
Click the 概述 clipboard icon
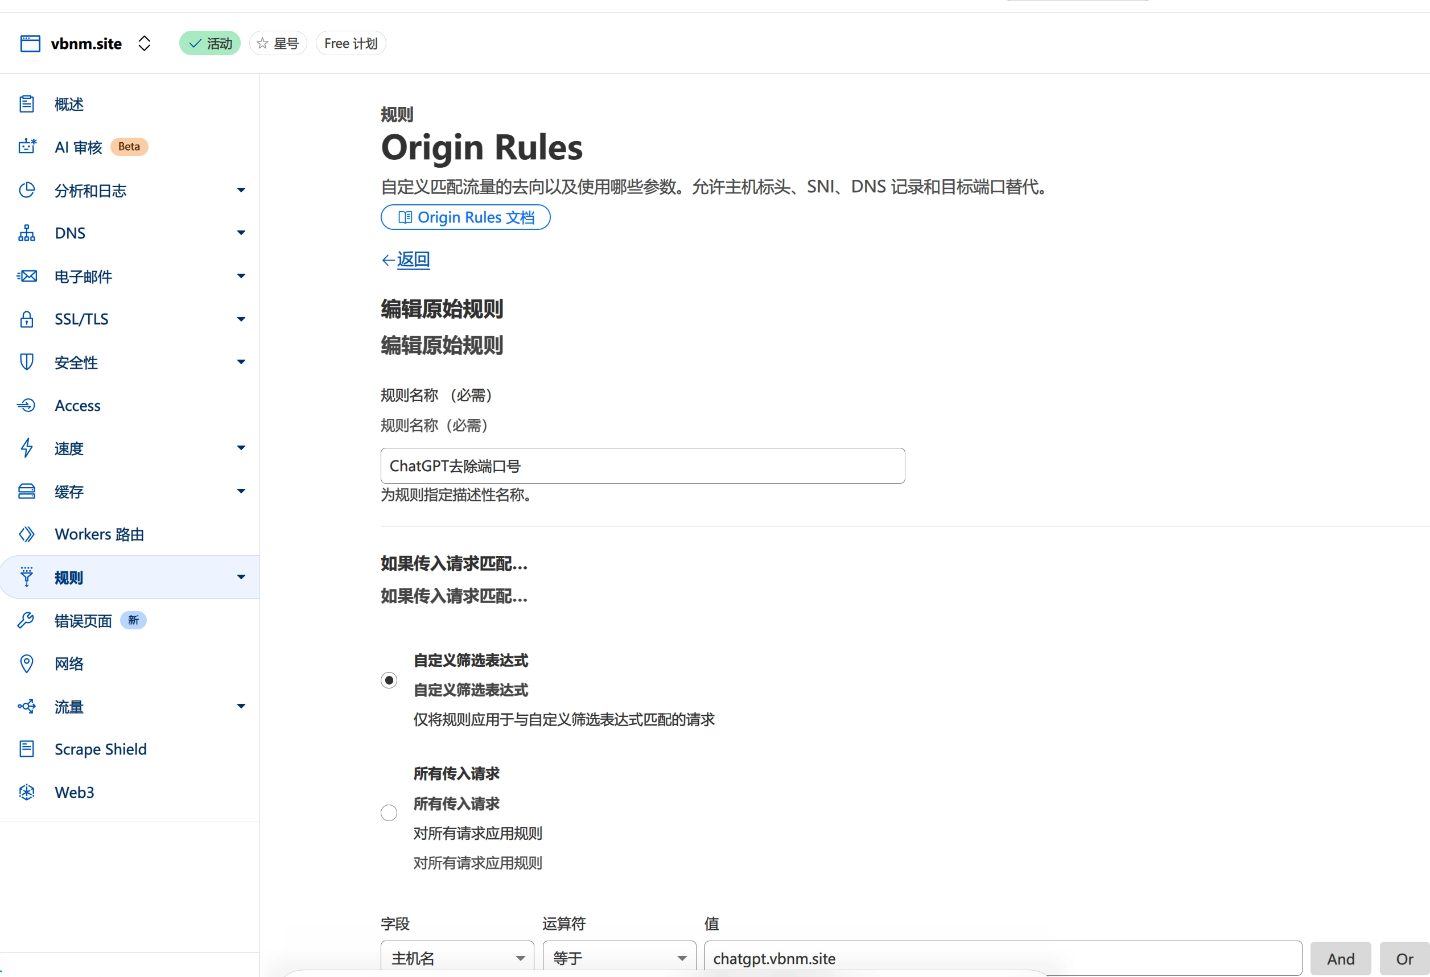tap(26, 104)
